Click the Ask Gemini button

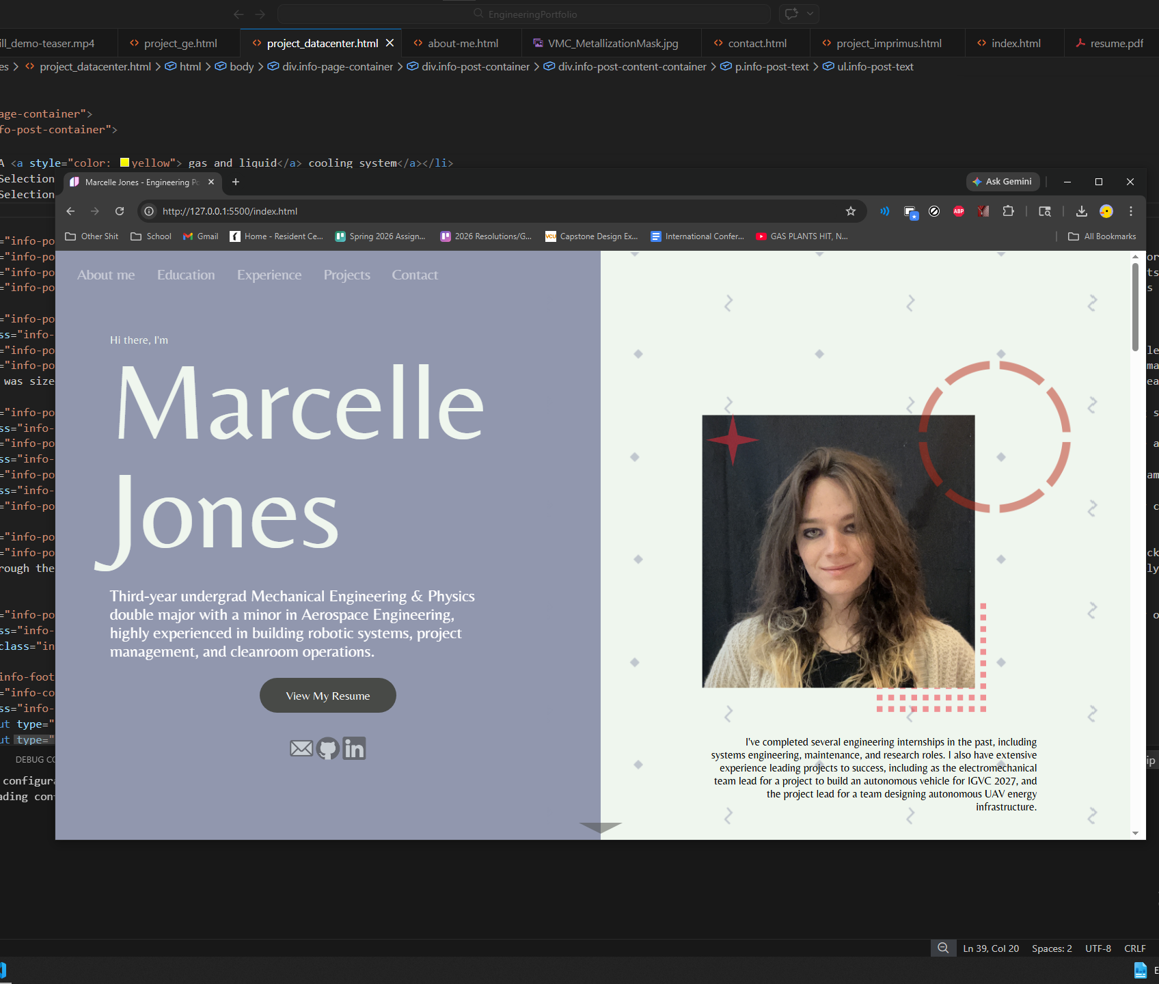(1003, 182)
